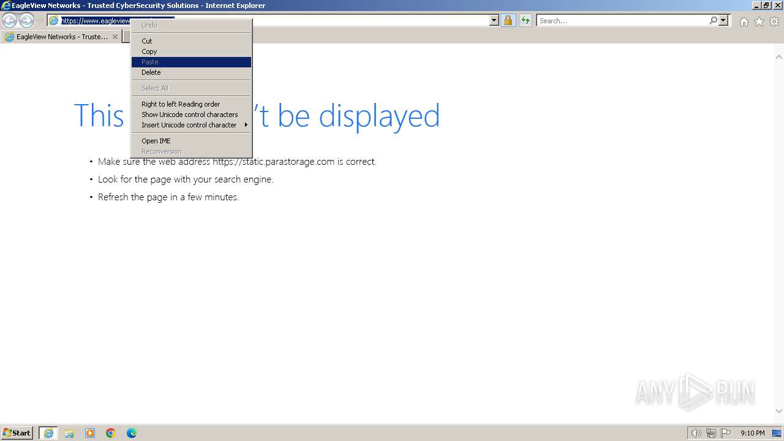Open the search provider dropdown arrow
Image resolution: width=784 pixels, height=441 pixels.
(723, 21)
